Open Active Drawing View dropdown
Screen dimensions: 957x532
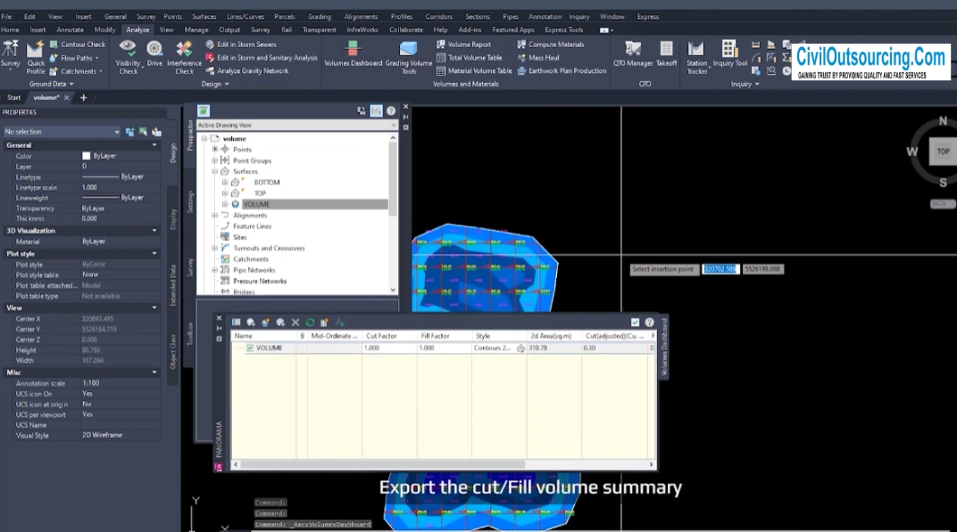point(296,125)
